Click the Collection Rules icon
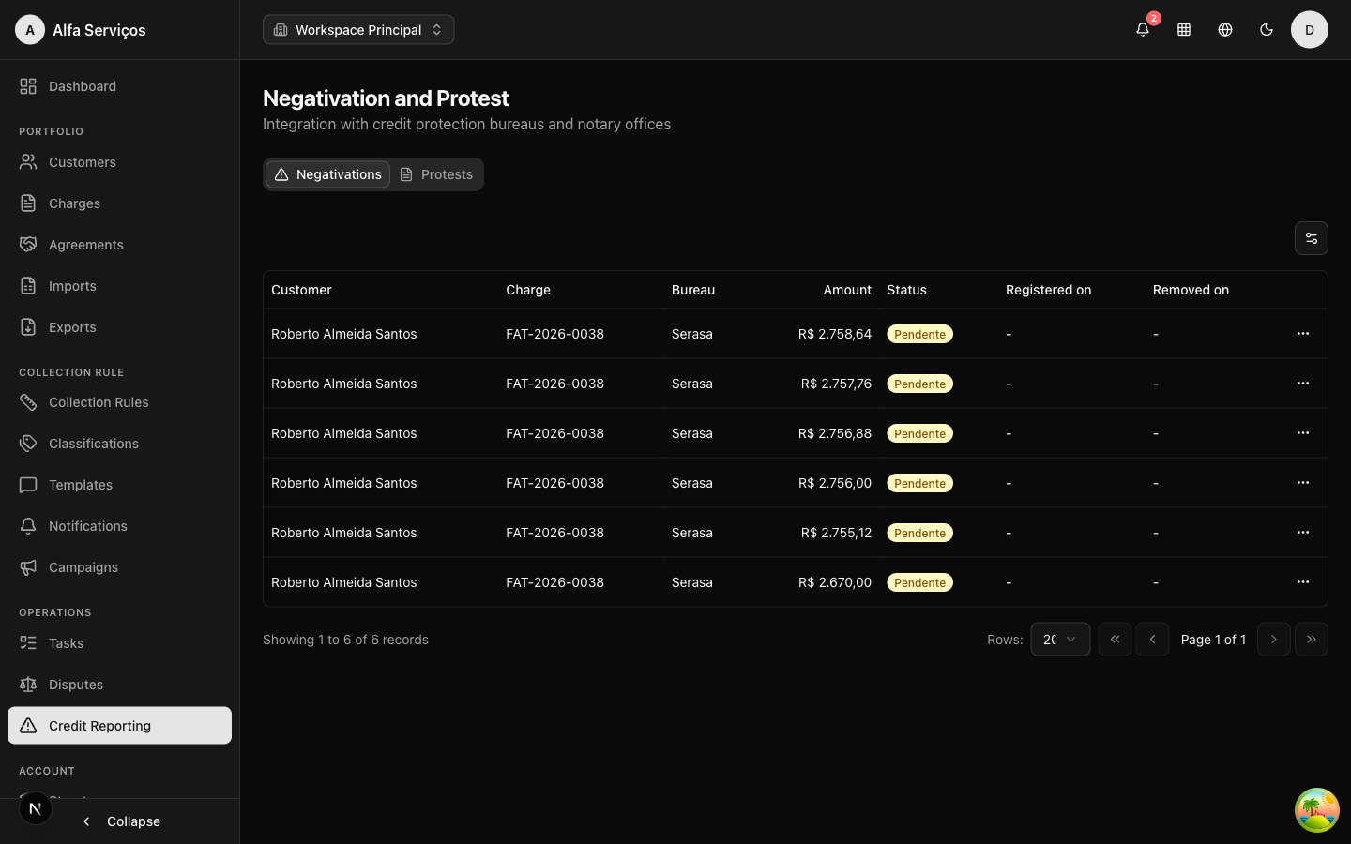 click(28, 402)
